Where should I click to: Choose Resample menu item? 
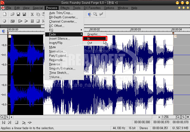pyautogui.click(x=64, y=60)
